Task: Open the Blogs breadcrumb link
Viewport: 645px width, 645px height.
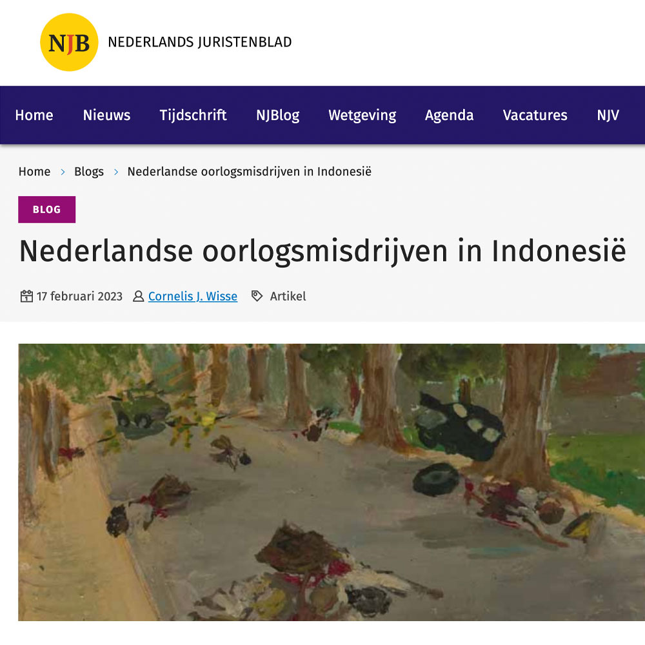Action: pos(89,172)
